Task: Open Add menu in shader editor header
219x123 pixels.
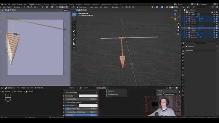Action: click(x=27, y=88)
